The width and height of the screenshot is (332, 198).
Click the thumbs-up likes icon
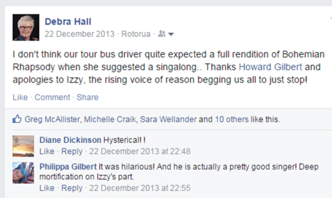click(17, 118)
